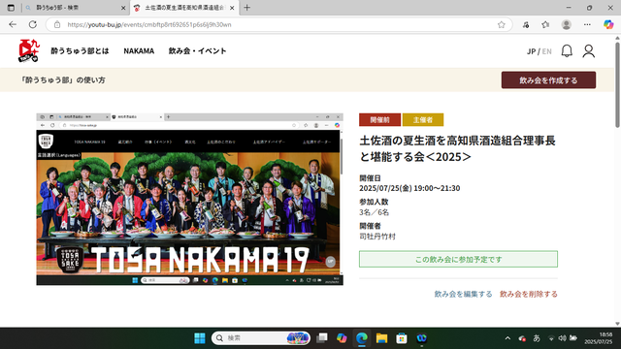Viewport: 621px width, 349px height.
Task: Click the 主催者 badge
Action: click(x=423, y=119)
